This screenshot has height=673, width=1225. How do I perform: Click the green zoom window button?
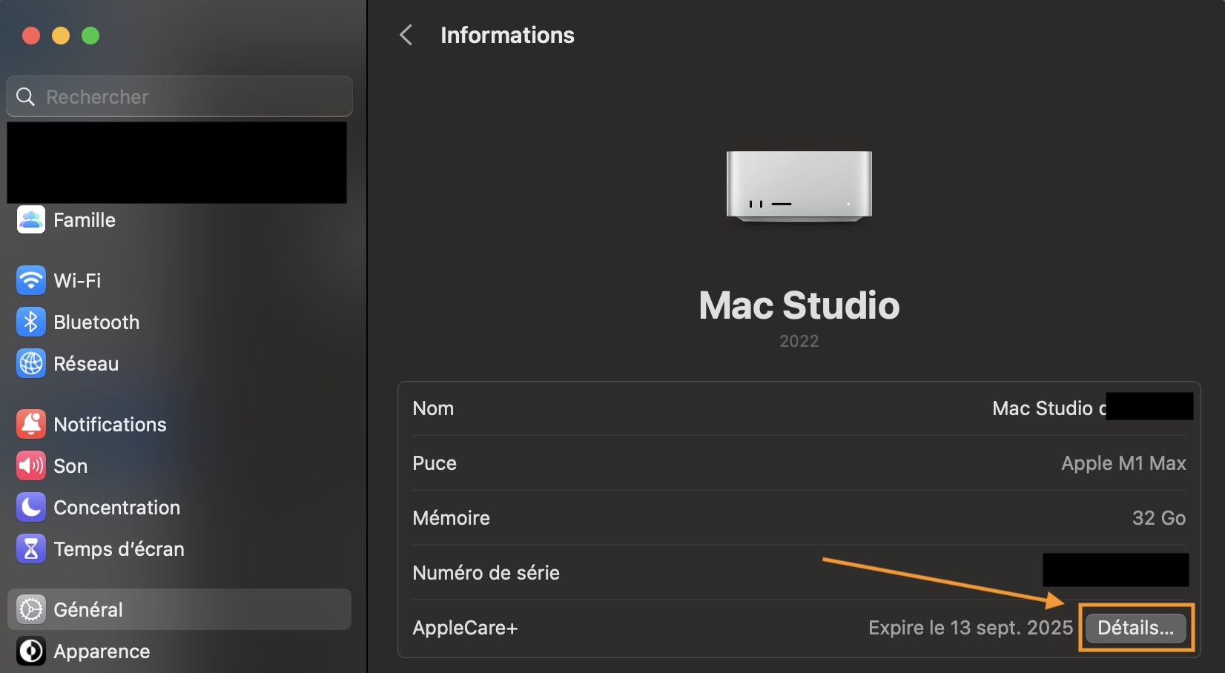[x=90, y=36]
